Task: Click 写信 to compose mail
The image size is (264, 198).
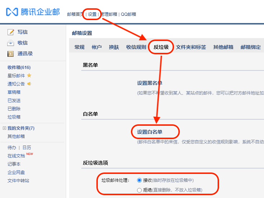Action: [x=23, y=32]
